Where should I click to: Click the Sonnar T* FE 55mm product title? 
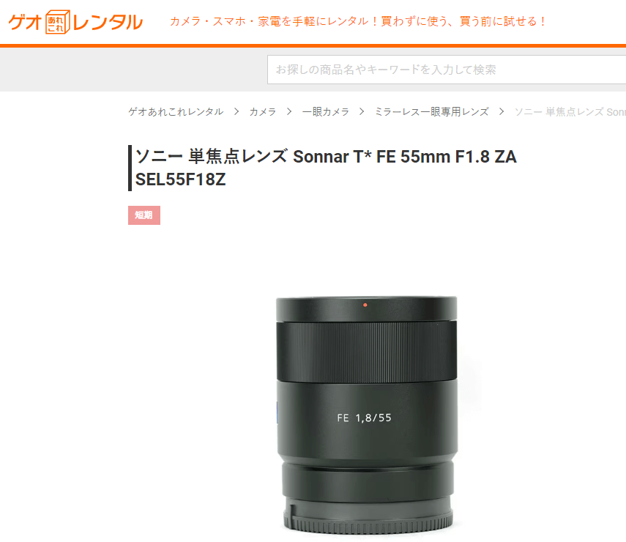326,168
